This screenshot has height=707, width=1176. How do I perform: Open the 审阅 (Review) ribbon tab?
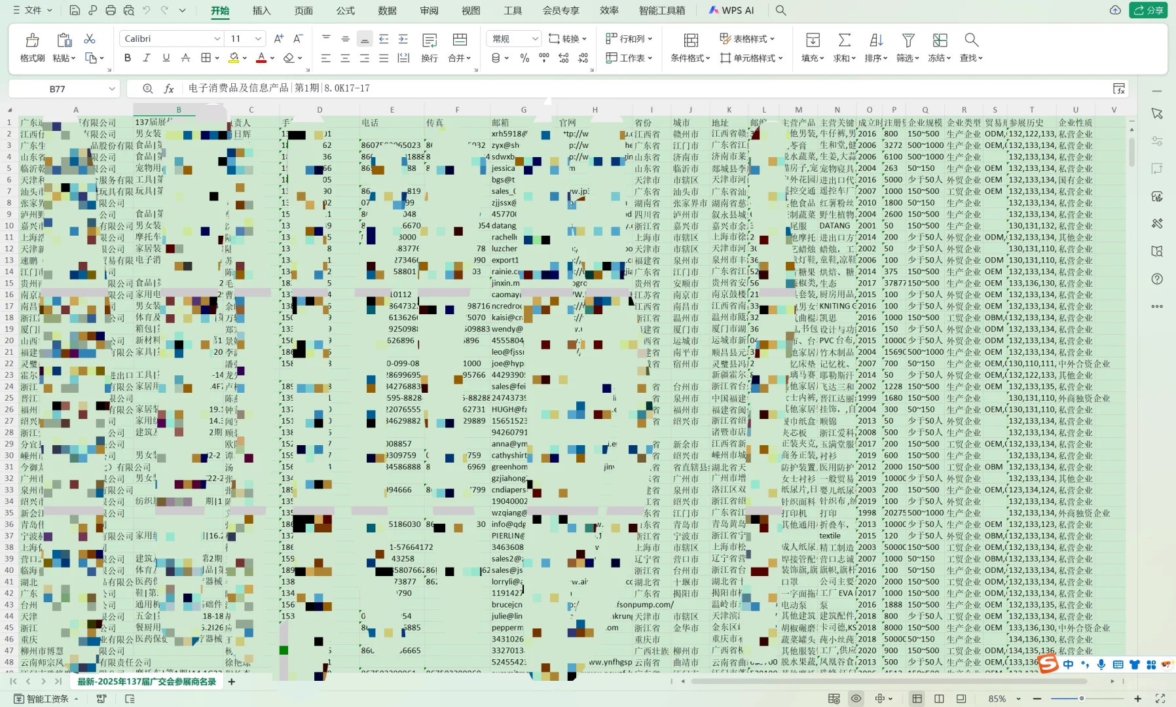[x=429, y=10]
